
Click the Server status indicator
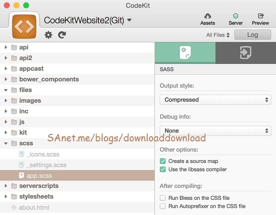pos(236,16)
